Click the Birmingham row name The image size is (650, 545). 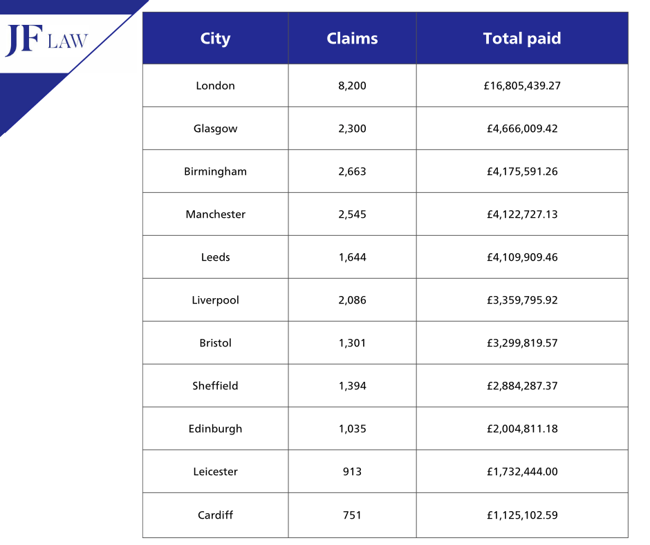(x=215, y=172)
